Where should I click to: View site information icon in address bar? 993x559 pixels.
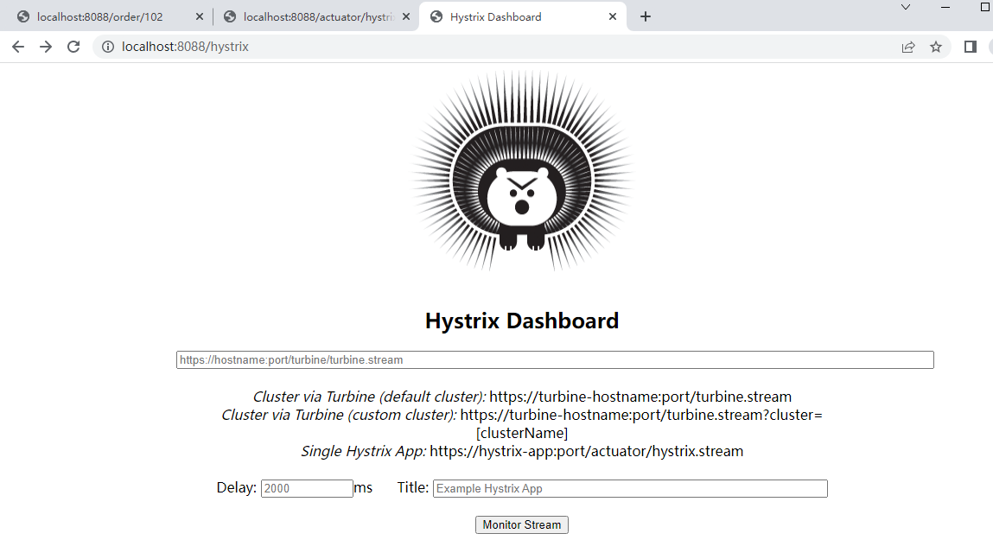[x=108, y=47]
